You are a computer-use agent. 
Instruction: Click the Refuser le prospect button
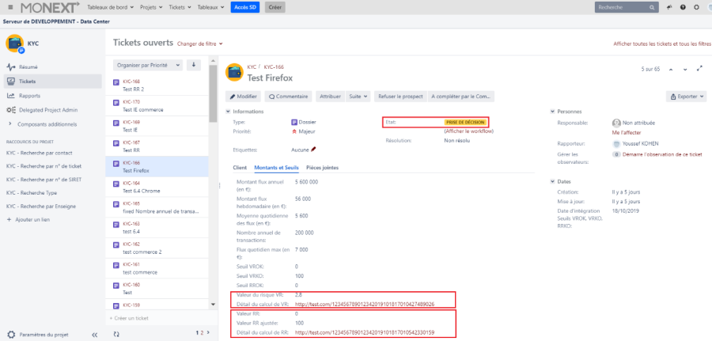pyautogui.click(x=399, y=97)
